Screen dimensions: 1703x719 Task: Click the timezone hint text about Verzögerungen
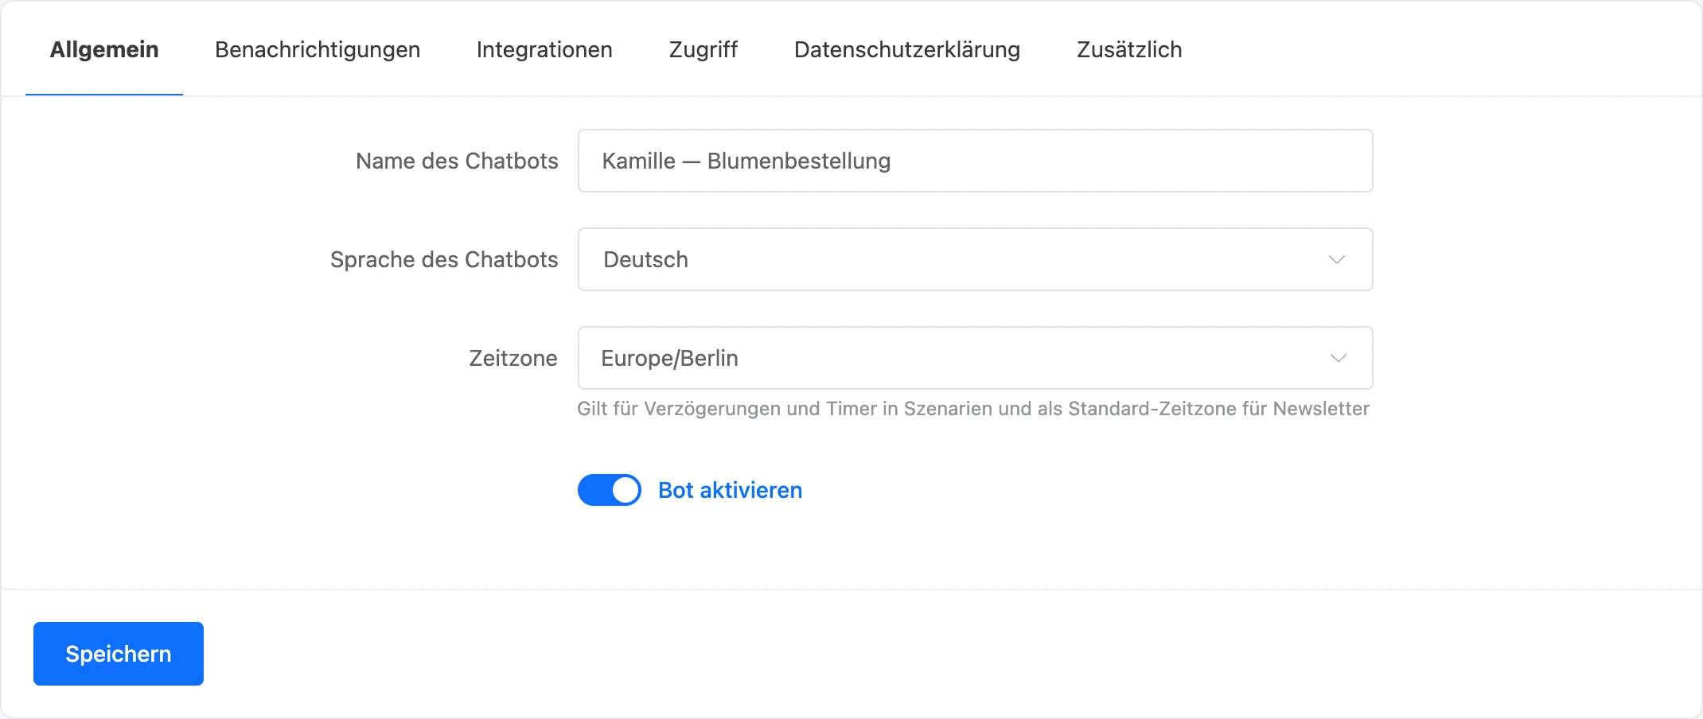point(973,409)
